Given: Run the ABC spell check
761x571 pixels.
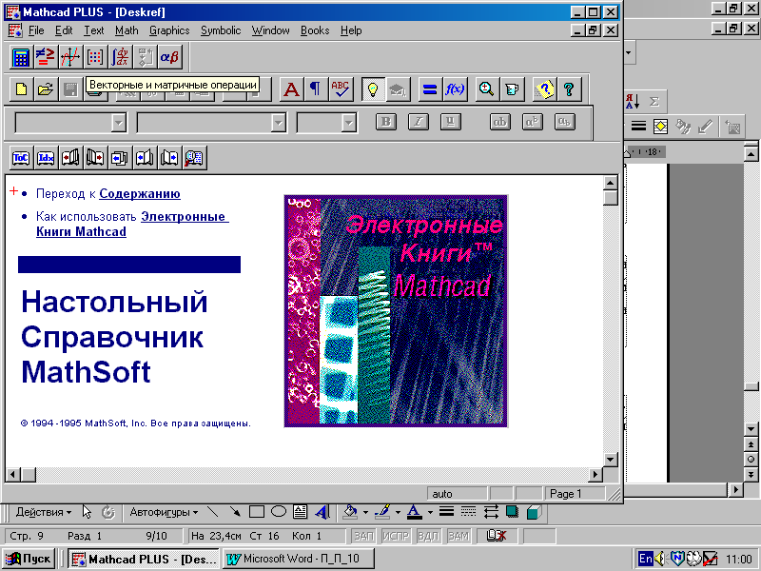Looking at the screenshot, I should pos(341,89).
